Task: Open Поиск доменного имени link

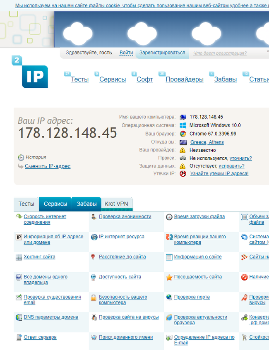Action: (126, 337)
